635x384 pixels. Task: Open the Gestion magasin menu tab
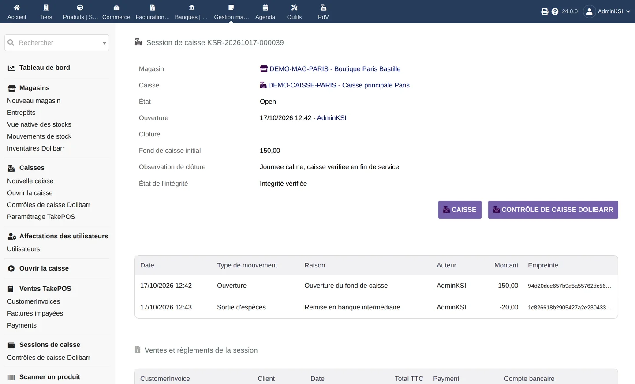pyautogui.click(x=232, y=11)
